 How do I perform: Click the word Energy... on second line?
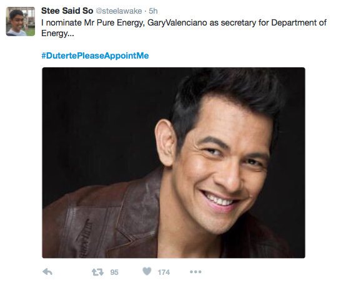pos(57,33)
